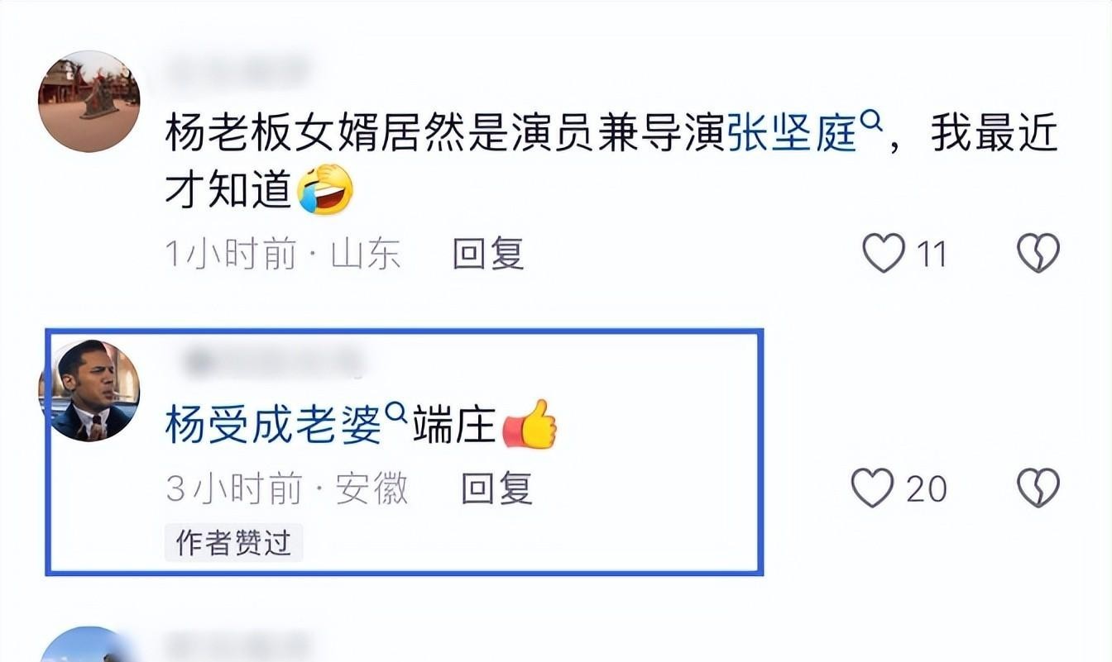Viewport: 1112px width, 662px height.
Task: Open the 杨受成老婆 search link
Action: click(274, 426)
